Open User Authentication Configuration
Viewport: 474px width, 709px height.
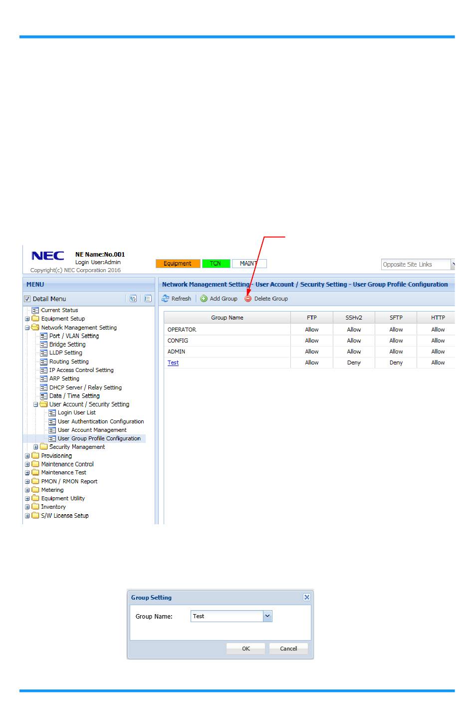(x=101, y=421)
